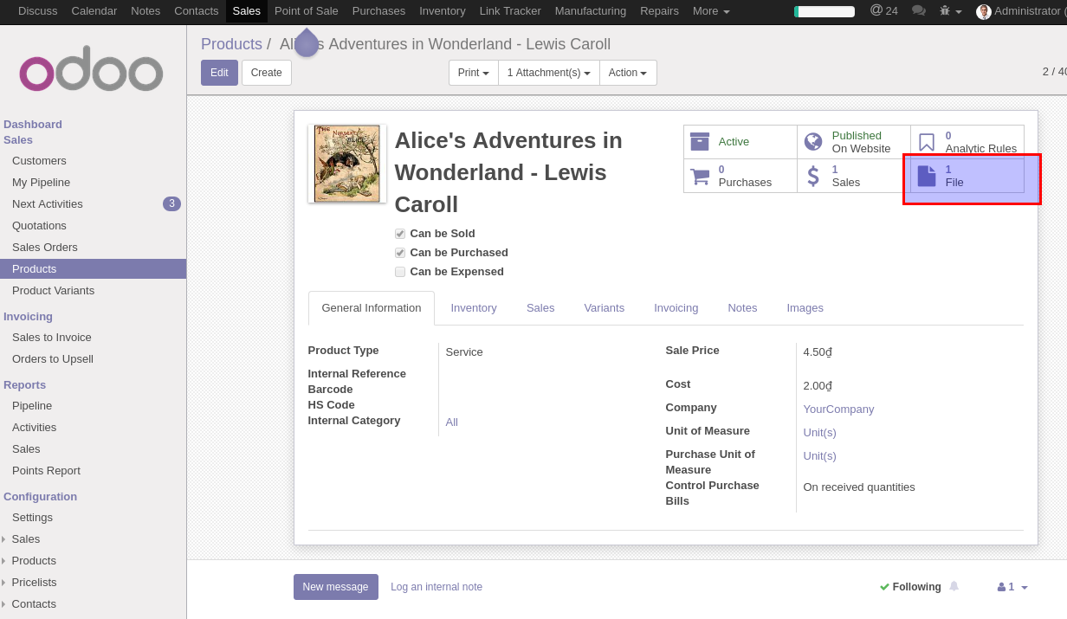The image size is (1067, 619).
Task: Click the Edit button
Action: click(219, 73)
